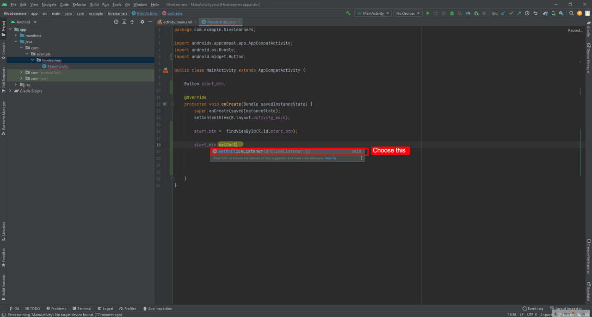Open the Event Log button
This screenshot has width=592, height=317.
533,309
